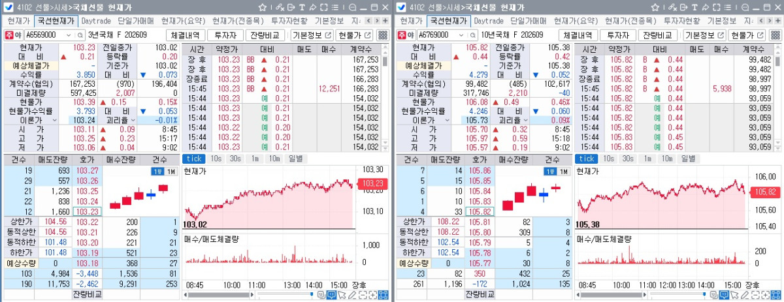The image size is (784, 302).
Task: Switch to 단일가매매 tab in left window
Action: pos(136,20)
